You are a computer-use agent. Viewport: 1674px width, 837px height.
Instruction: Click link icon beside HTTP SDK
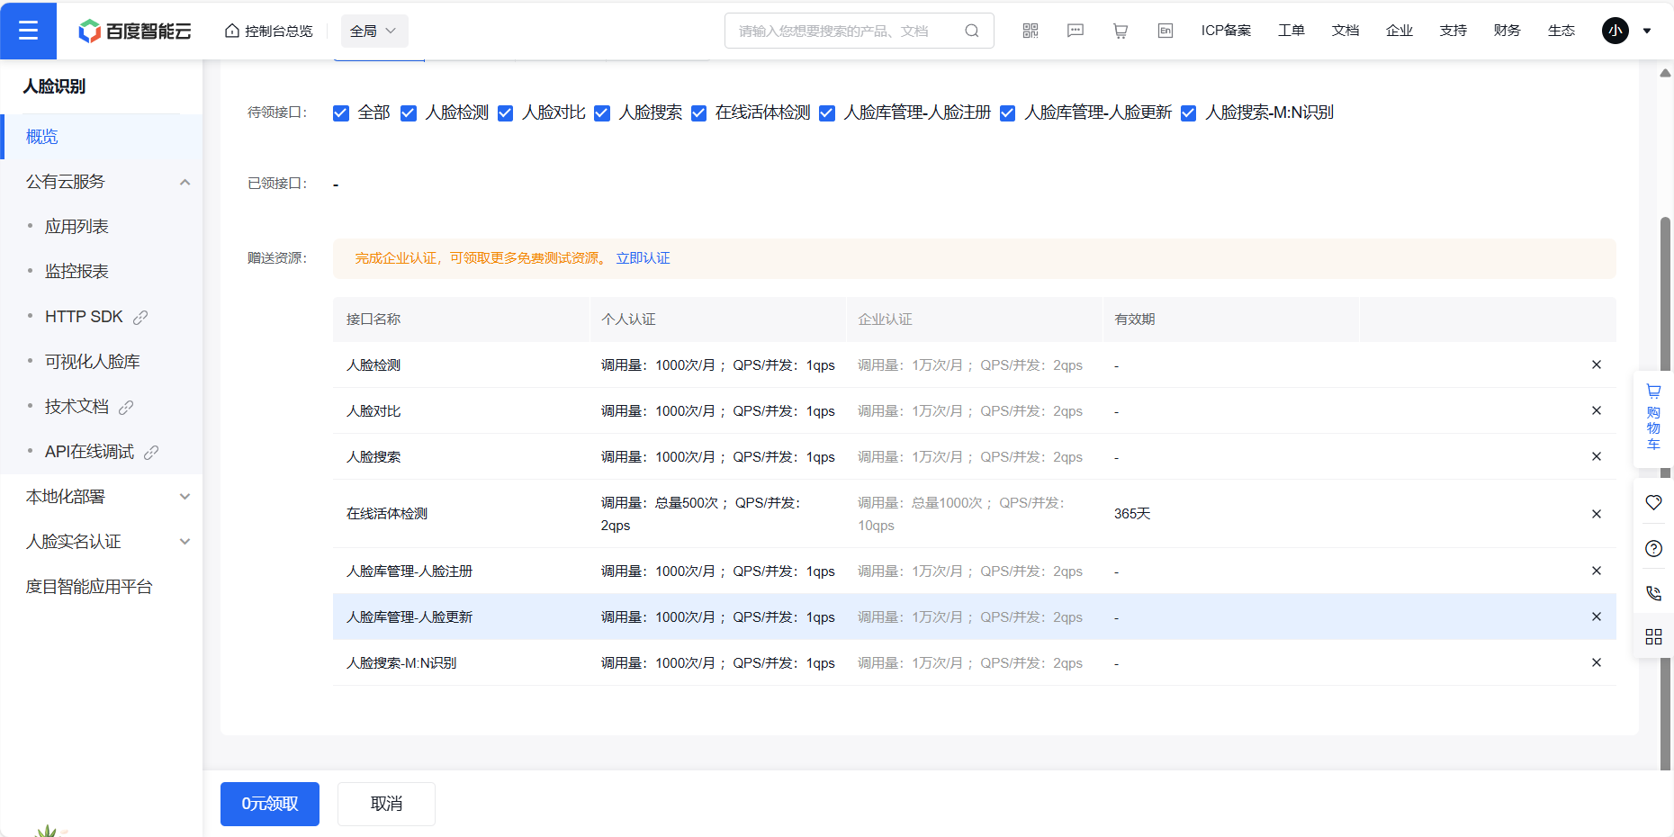[x=140, y=317]
